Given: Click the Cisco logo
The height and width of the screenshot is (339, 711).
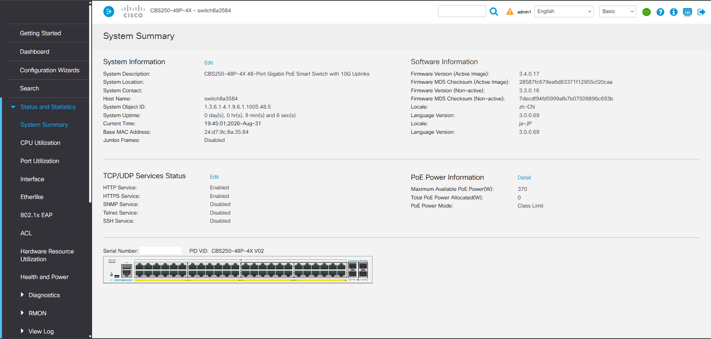Looking at the screenshot, I should 133,11.
